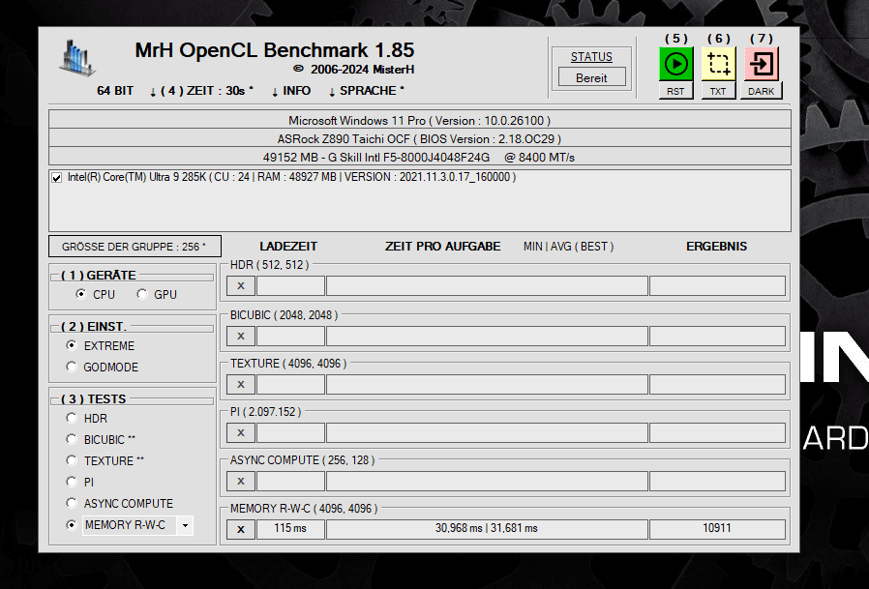This screenshot has height=589, width=869.
Task: Open the ZEIT : 30s dropdown menu
Action: (x=201, y=91)
